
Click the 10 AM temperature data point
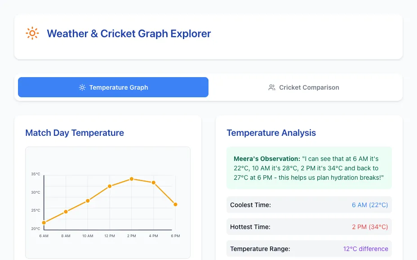point(88,201)
